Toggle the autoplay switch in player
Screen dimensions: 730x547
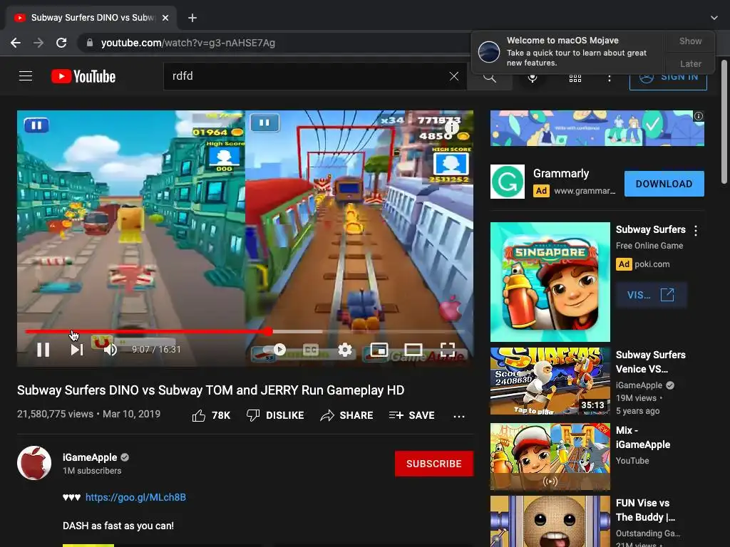276,349
